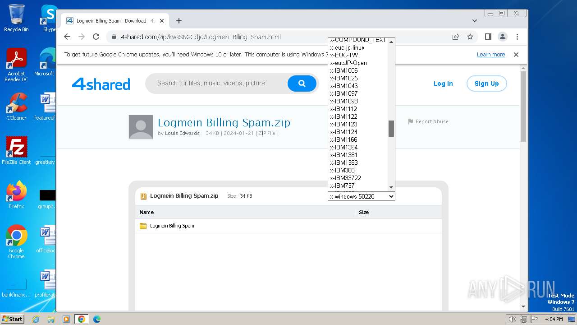
Task: Open the Recycle Bin desktop icon
Action: (16, 18)
